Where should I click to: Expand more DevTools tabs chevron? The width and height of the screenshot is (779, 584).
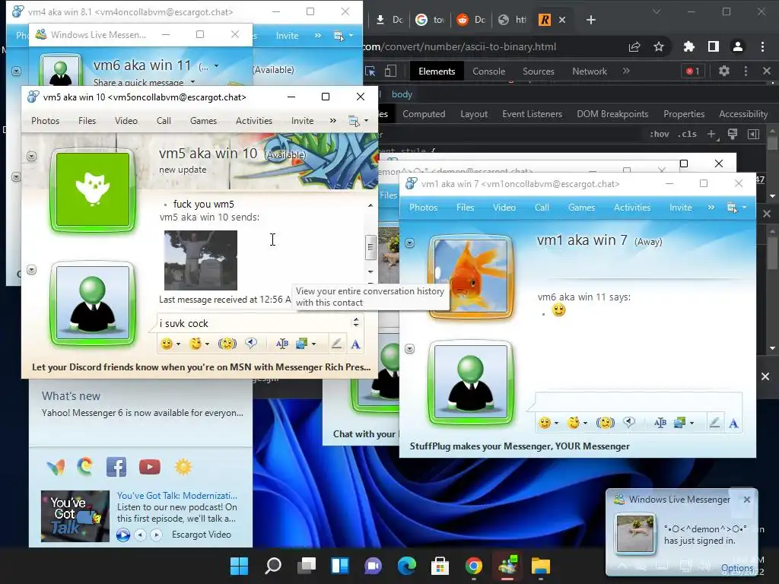[x=627, y=71]
